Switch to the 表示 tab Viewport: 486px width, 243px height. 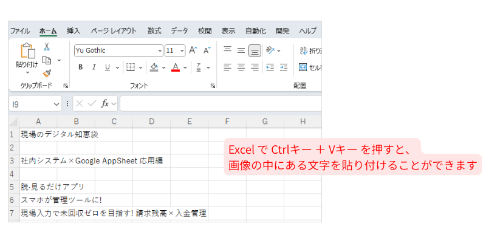coord(228,31)
